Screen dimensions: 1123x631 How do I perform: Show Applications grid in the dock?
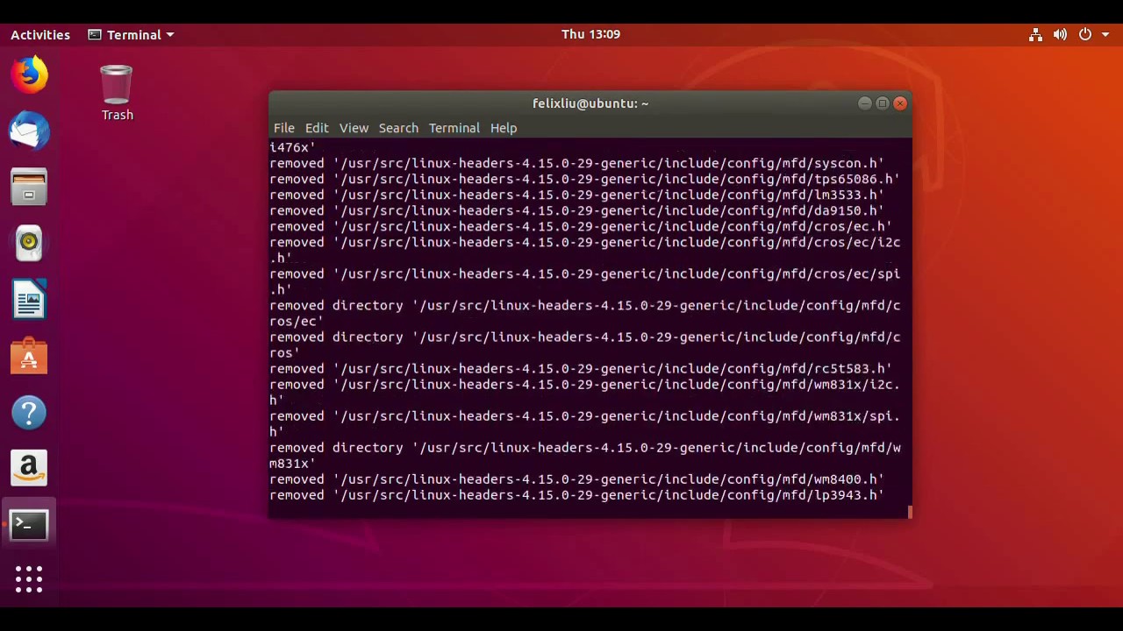click(29, 578)
